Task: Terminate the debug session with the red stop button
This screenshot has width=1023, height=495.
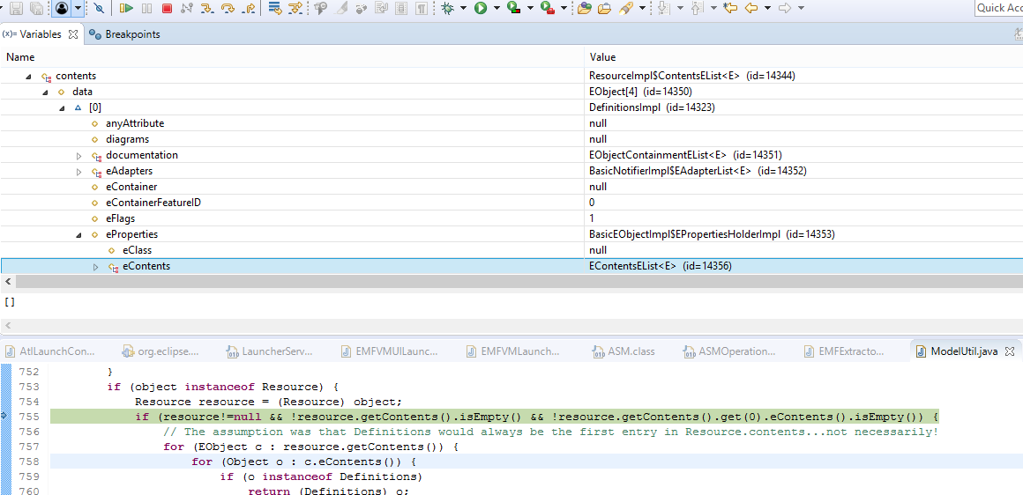Action: [167, 8]
